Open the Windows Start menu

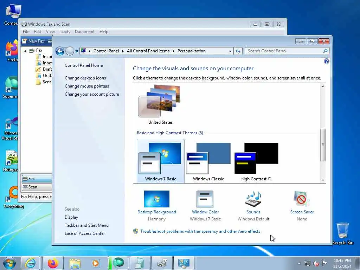[9, 263]
